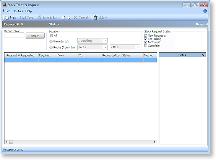Click the Request No input field
This screenshot has height=160, width=216.
click(14, 36)
